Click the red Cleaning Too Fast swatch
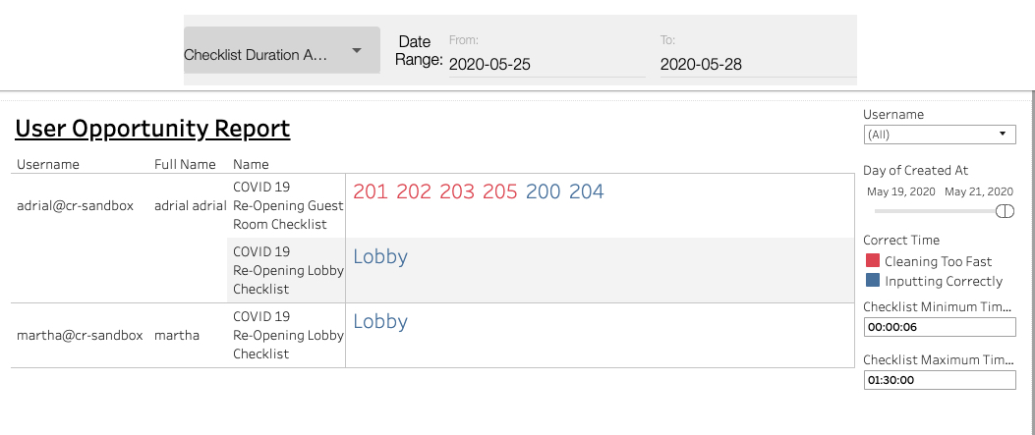 point(872,261)
